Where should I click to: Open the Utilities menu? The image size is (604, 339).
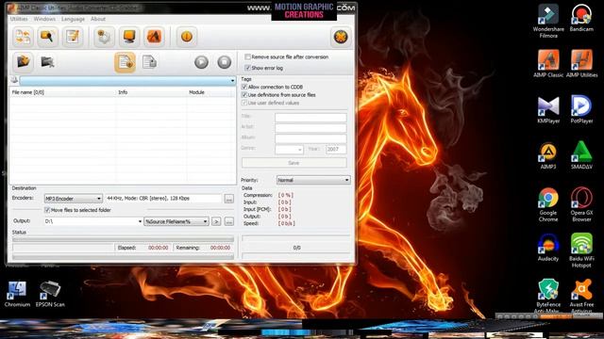[x=19, y=19]
